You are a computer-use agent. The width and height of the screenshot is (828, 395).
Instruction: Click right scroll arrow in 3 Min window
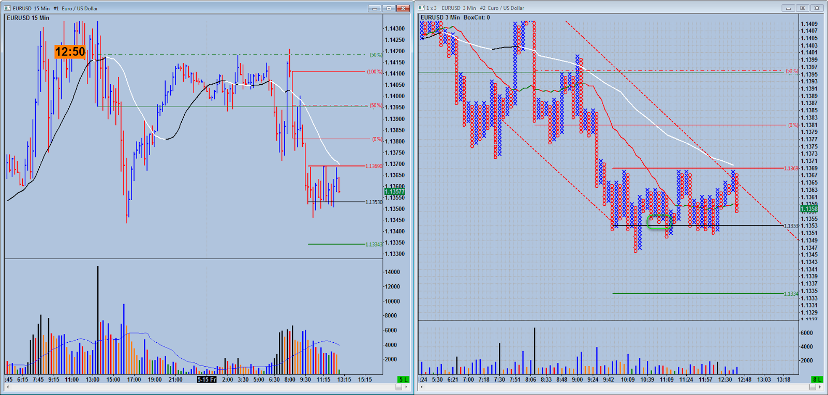(820, 387)
